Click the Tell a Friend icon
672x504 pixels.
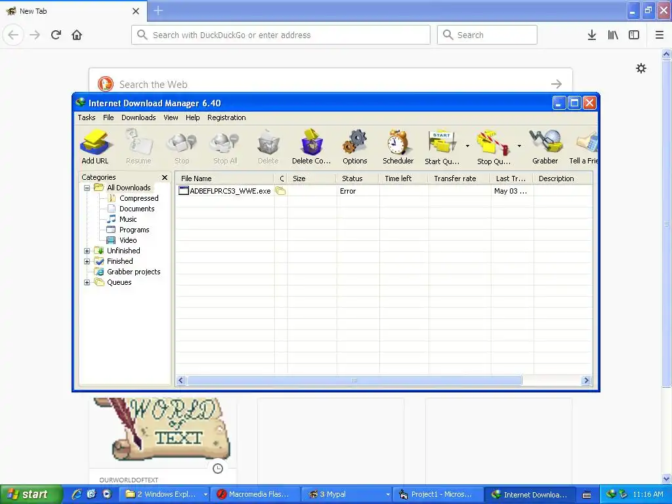pos(583,147)
